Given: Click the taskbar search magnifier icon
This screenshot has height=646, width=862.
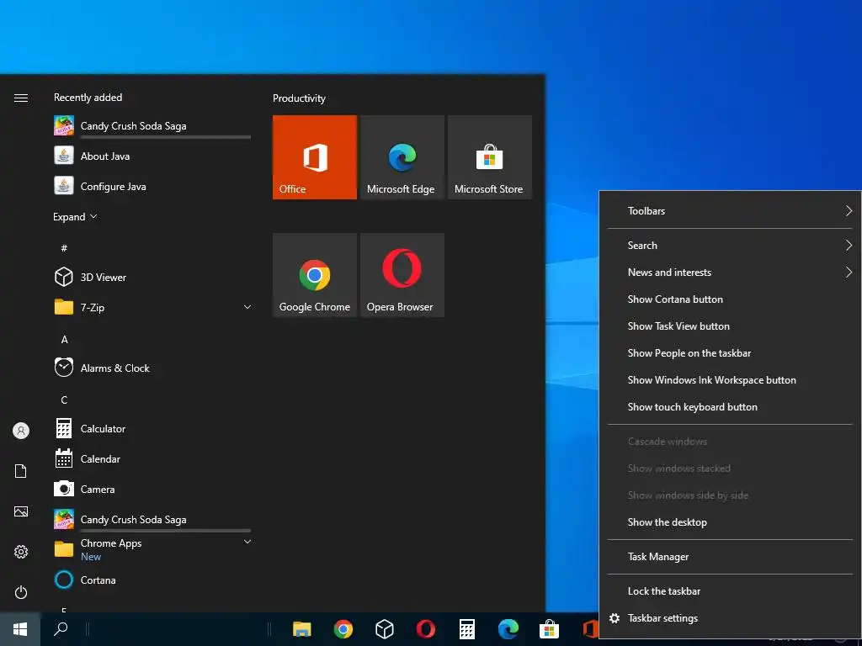Looking at the screenshot, I should pyautogui.click(x=61, y=629).
